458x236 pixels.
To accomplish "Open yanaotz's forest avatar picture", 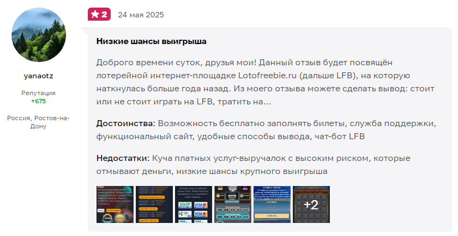I will [x=39, y=35].
